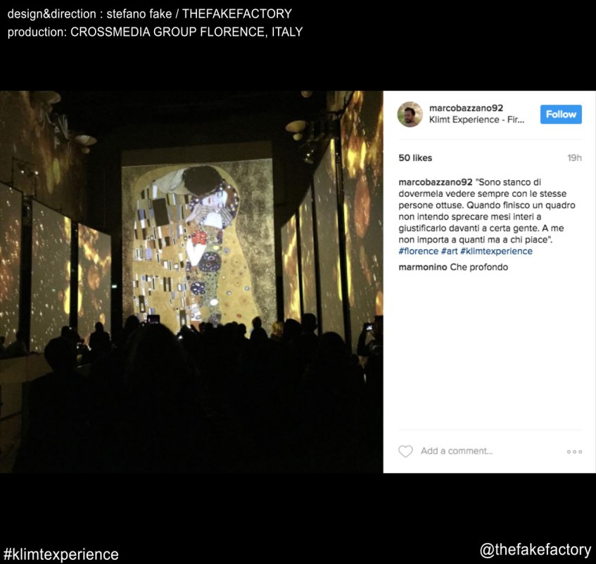
Task: Click the @thefakefactory handle text
Action: pos(535,550)
